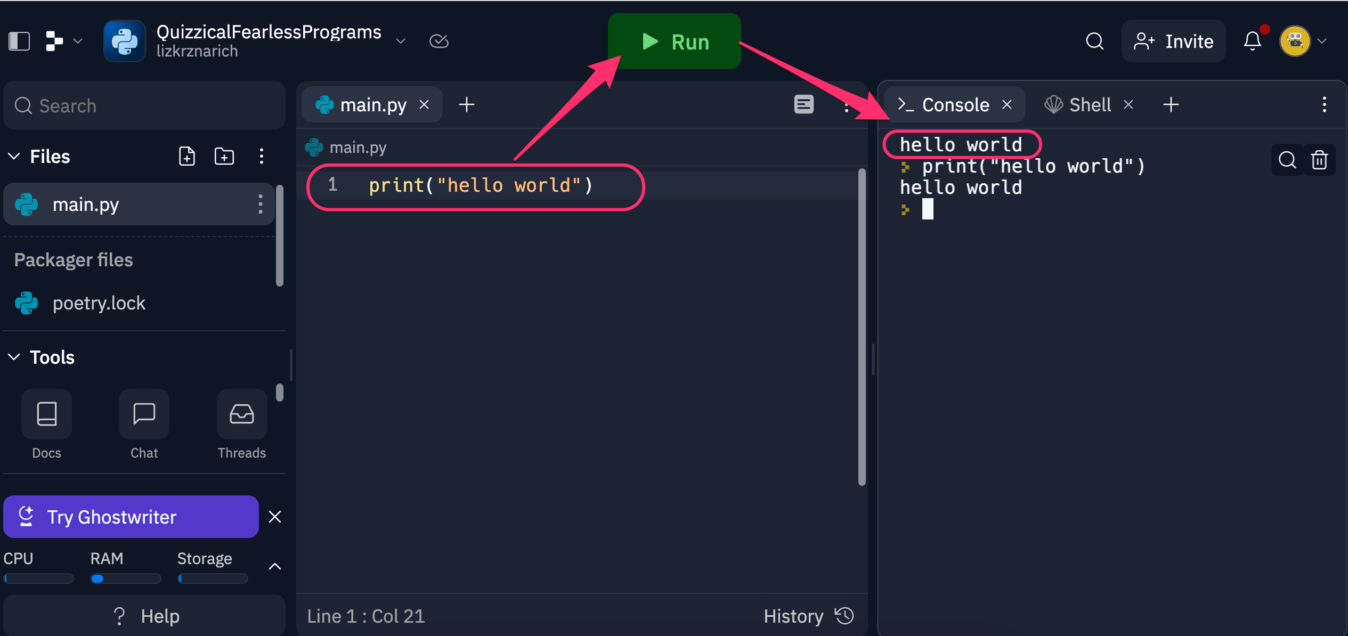Open notifications bell icon
The image size is (1348, 636).
1252,41
